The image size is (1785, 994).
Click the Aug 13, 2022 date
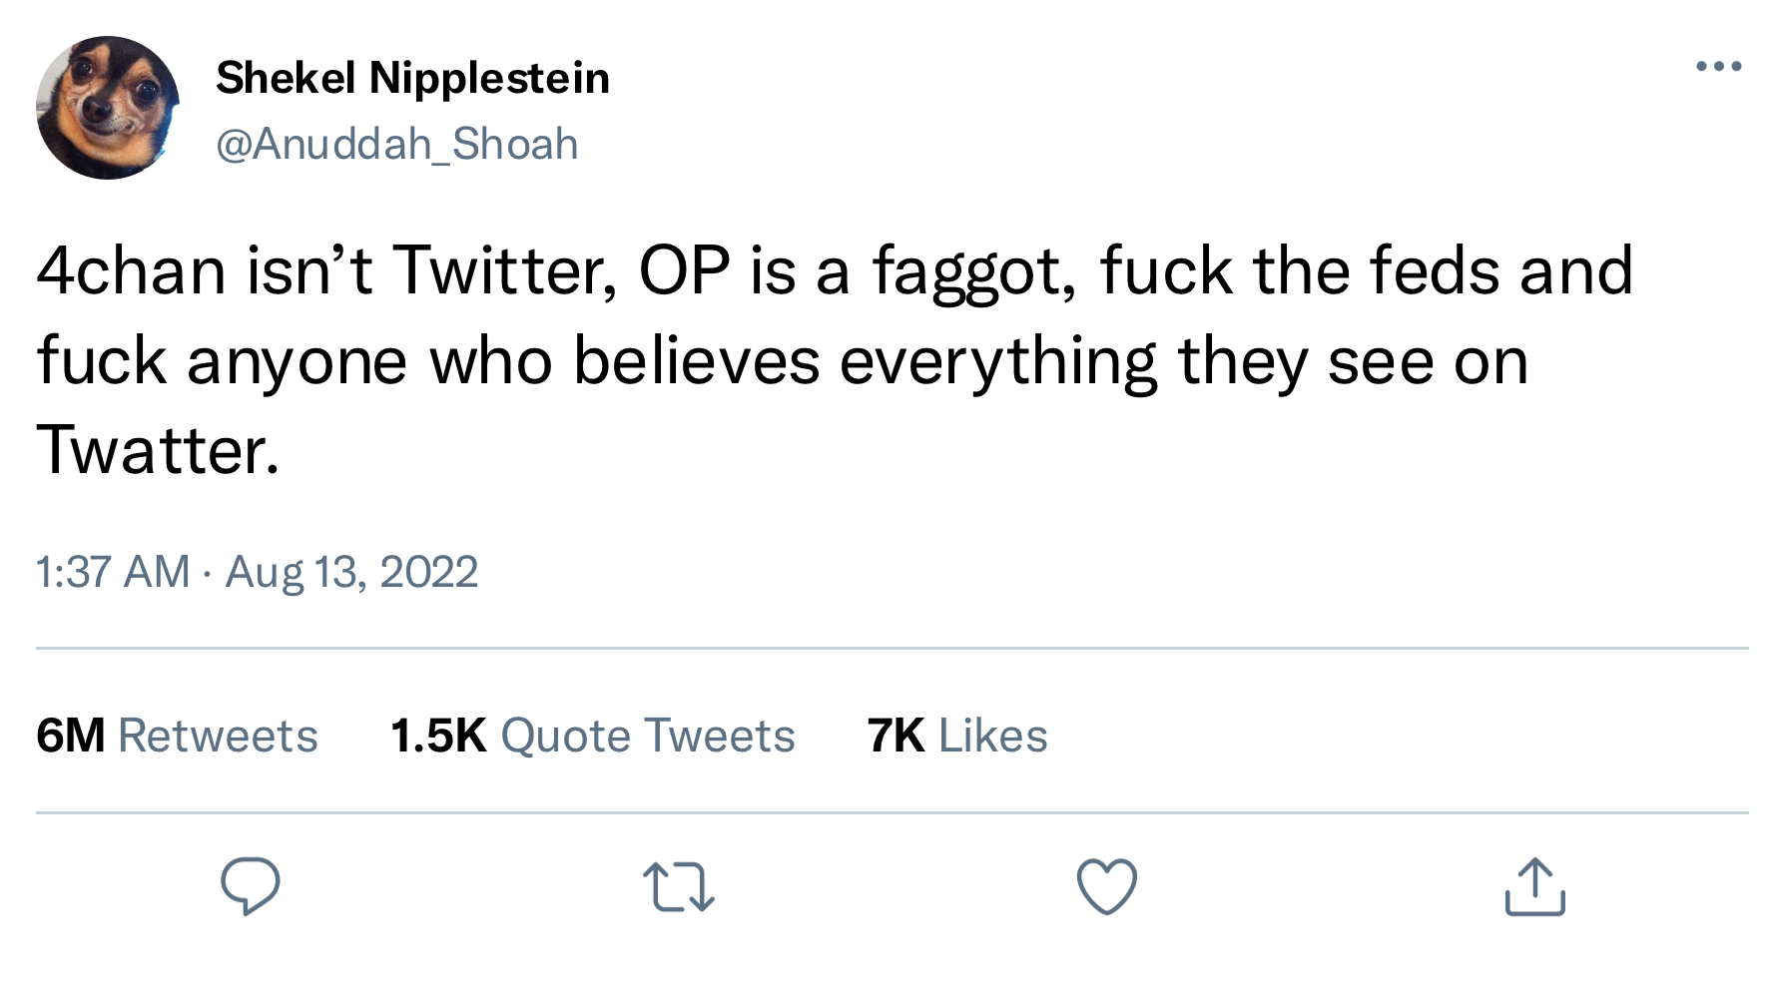(x=351, y=572)
